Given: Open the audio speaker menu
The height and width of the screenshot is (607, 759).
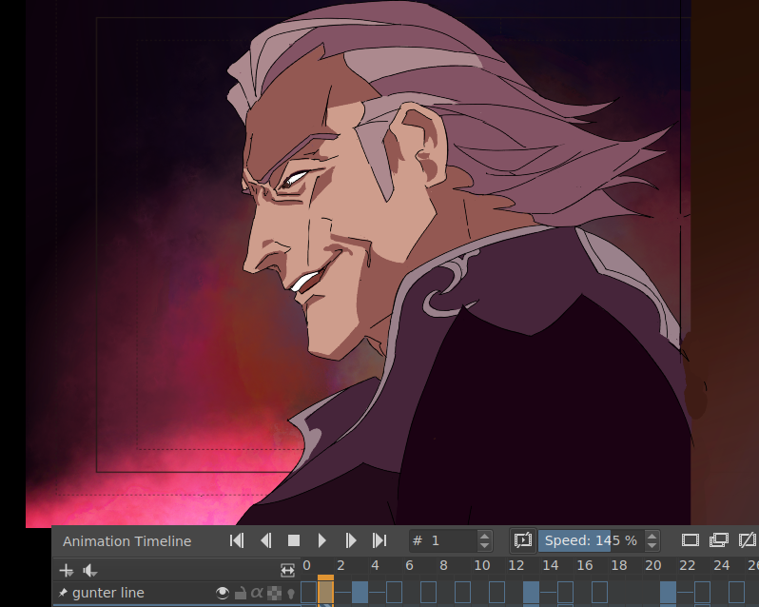Looking at the screenshot, I should tap(90, 570).
